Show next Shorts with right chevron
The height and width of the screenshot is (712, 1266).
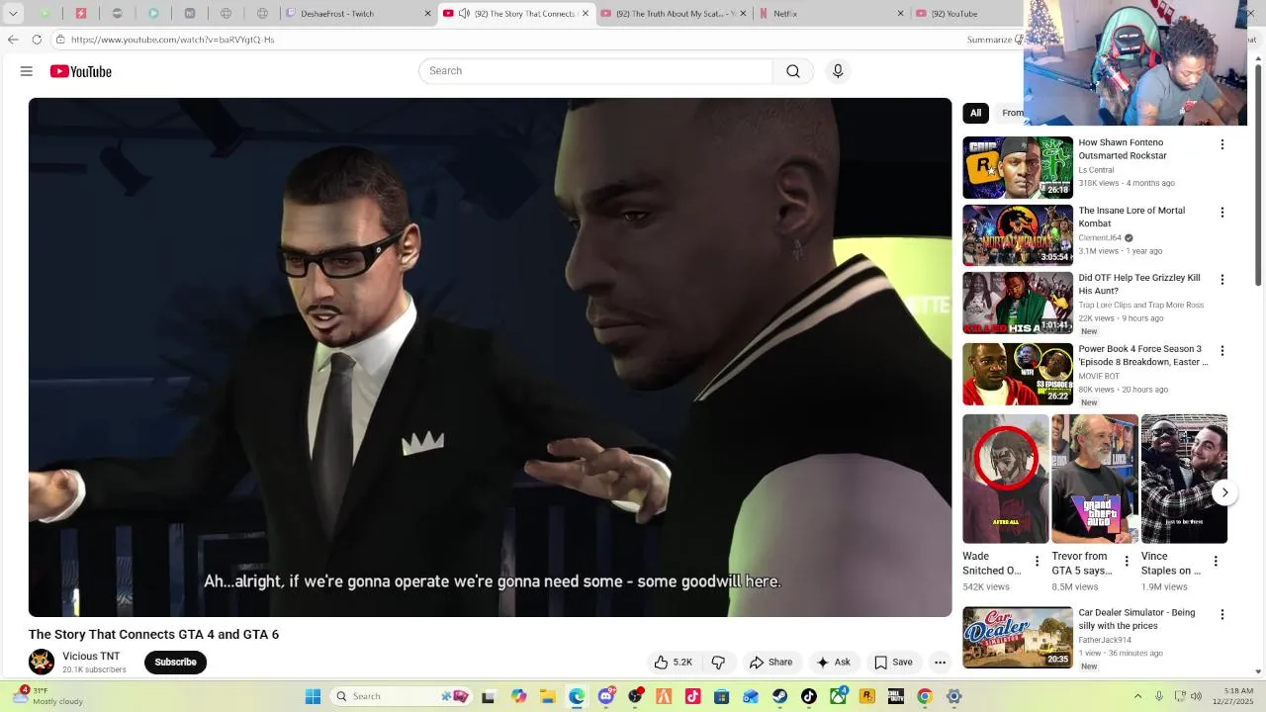point(1224,492)
